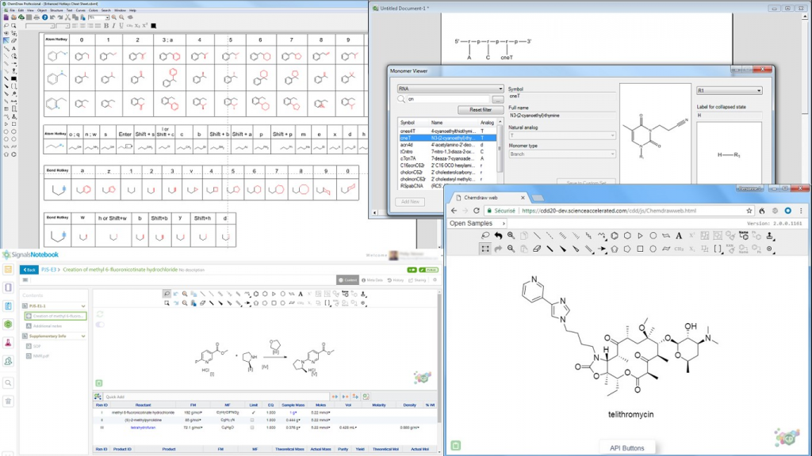The height and width of the screenshot is (456, 812).
Task: Click zoom in magnifier in ChemDraw web toolbar
Action: 511,236
